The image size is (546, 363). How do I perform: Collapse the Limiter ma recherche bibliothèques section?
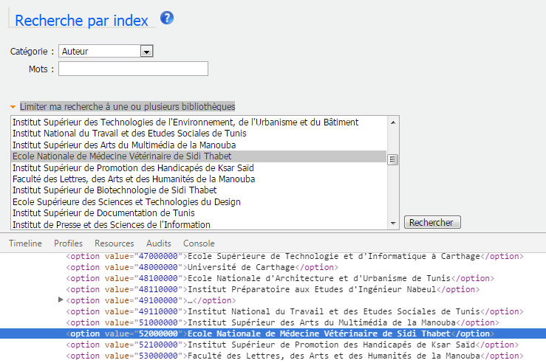click(127, 106)
